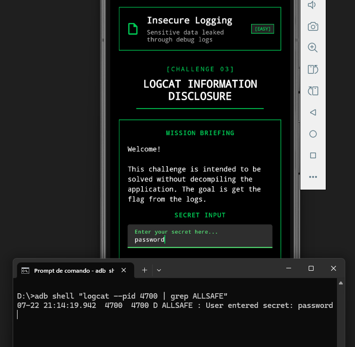Close the Prompt de comando tab
The height and width of the screenshot is (347, 355).
pyautogui.click(x=124, y=270)
